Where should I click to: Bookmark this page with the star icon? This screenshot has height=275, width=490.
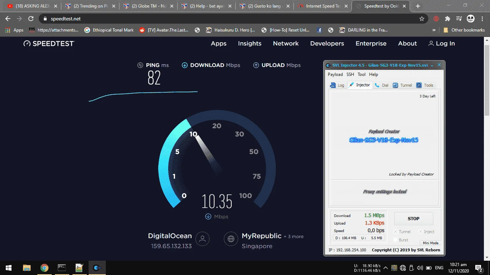pyautogui.click(x=422, y=19)
